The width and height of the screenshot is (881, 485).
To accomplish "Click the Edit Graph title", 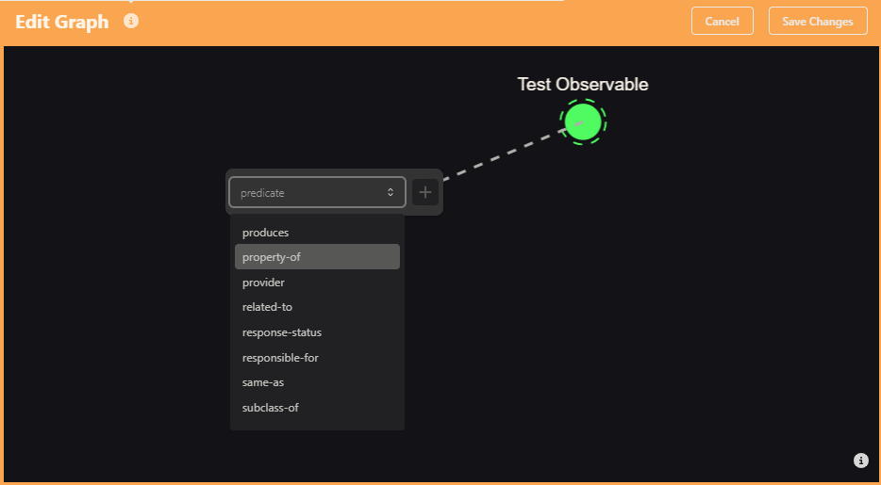I will point(62,22).
